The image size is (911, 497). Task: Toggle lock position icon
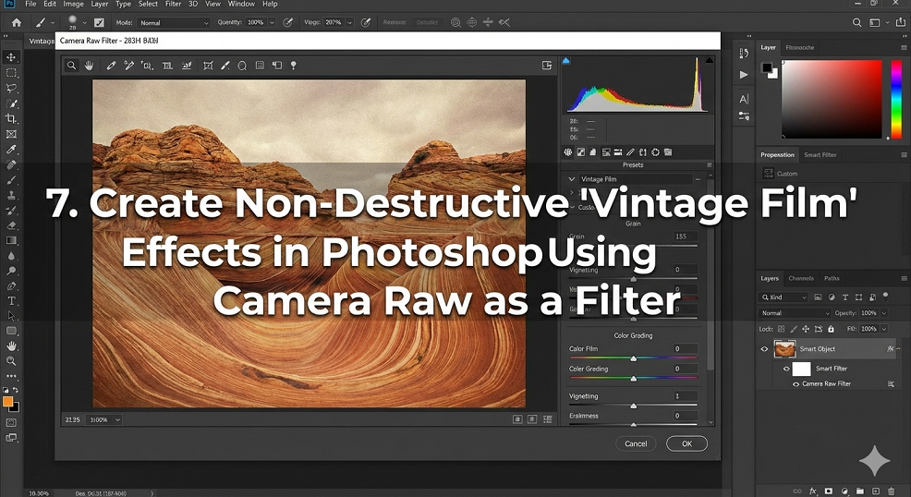[806, 329]
